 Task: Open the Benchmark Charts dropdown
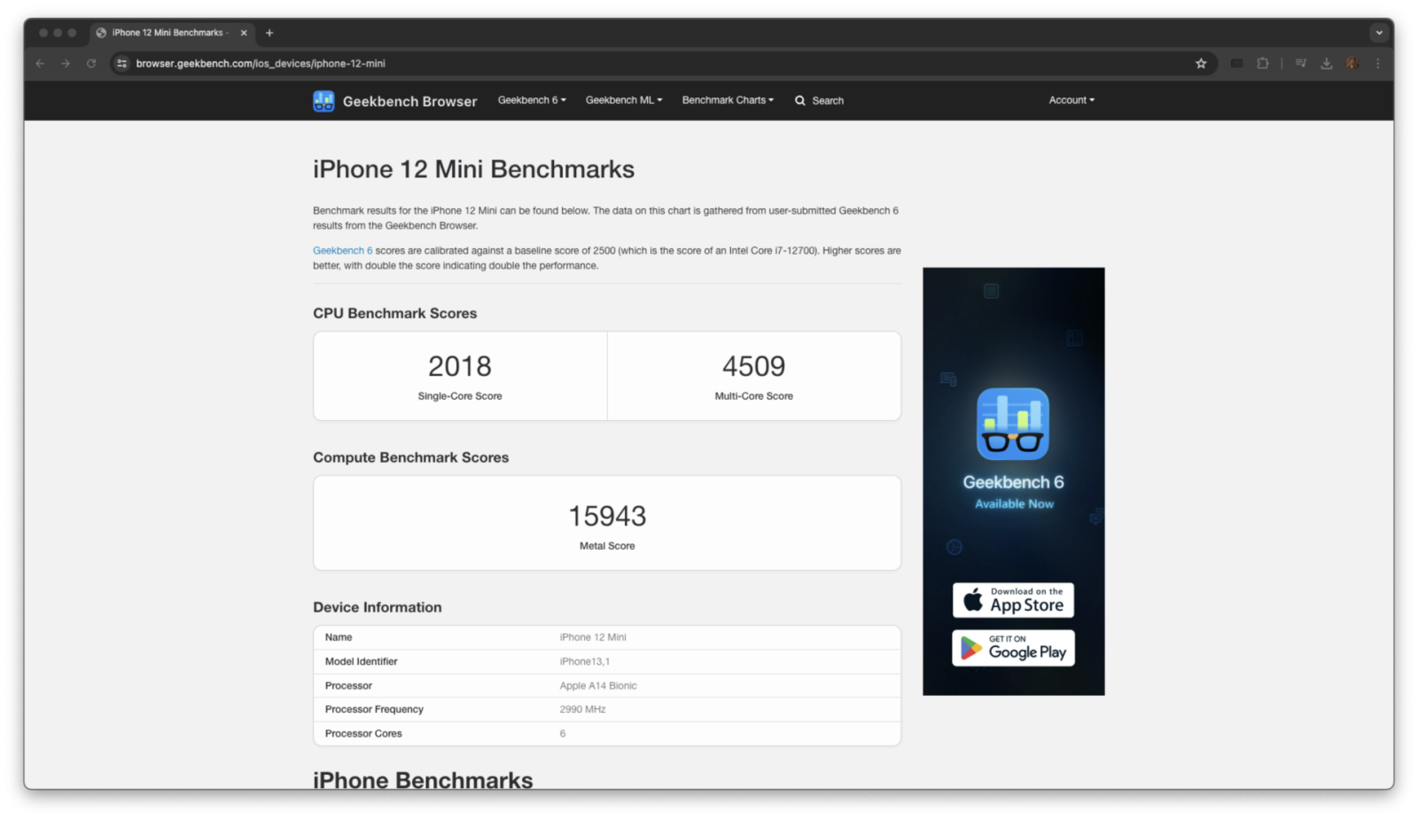coord(728,100)
